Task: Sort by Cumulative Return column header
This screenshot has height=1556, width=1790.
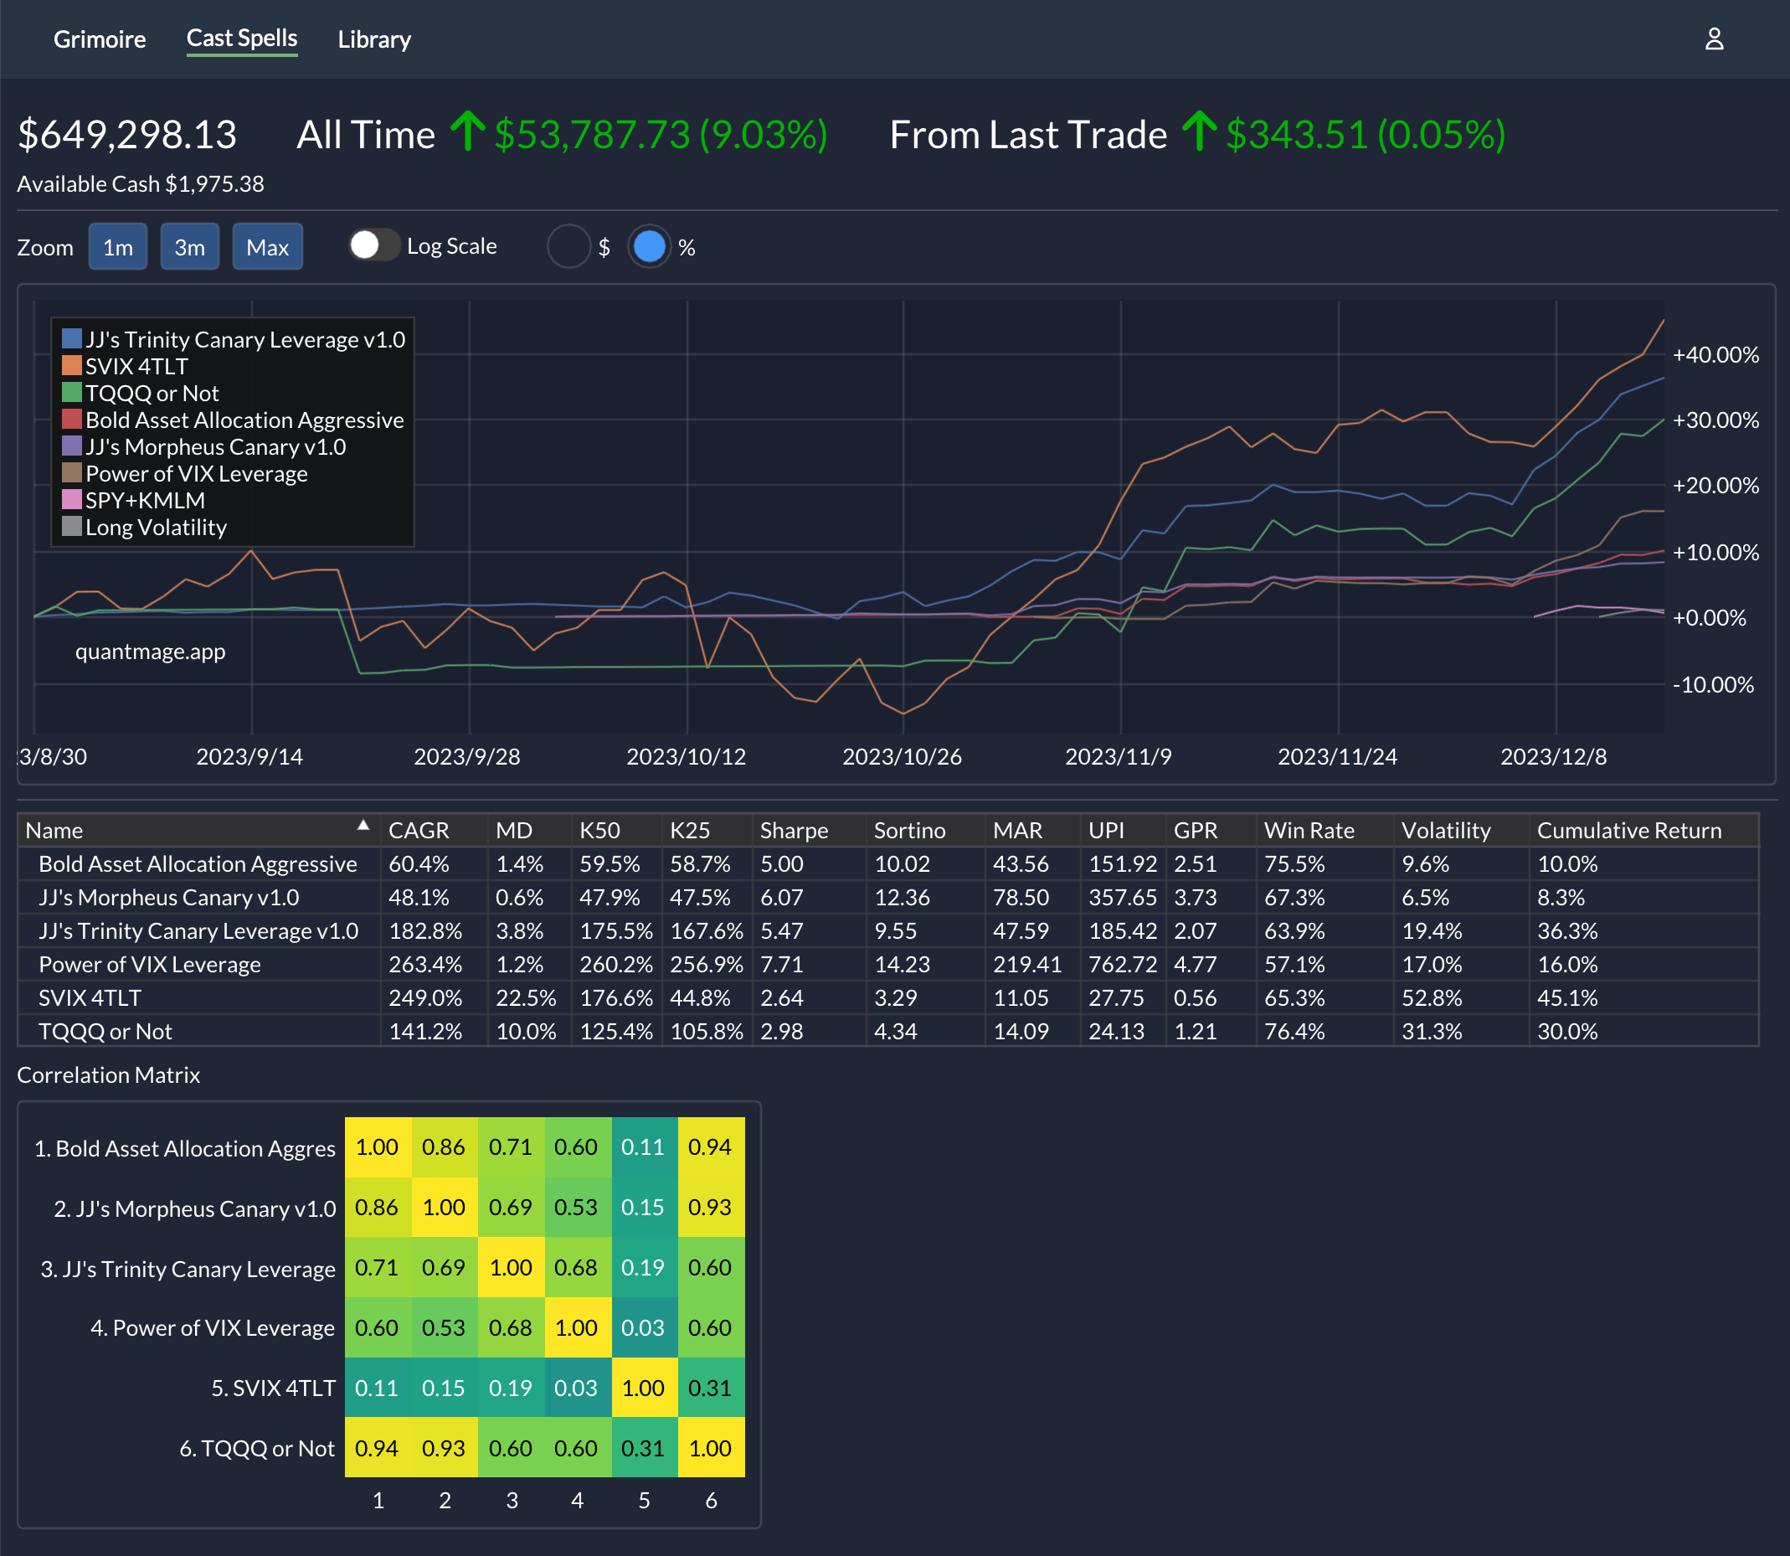Action: (x=1628, y=831)
